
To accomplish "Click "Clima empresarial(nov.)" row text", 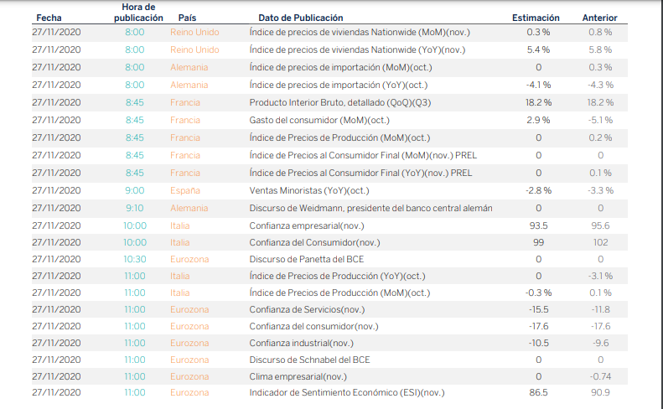I will (x=298, y=375).
